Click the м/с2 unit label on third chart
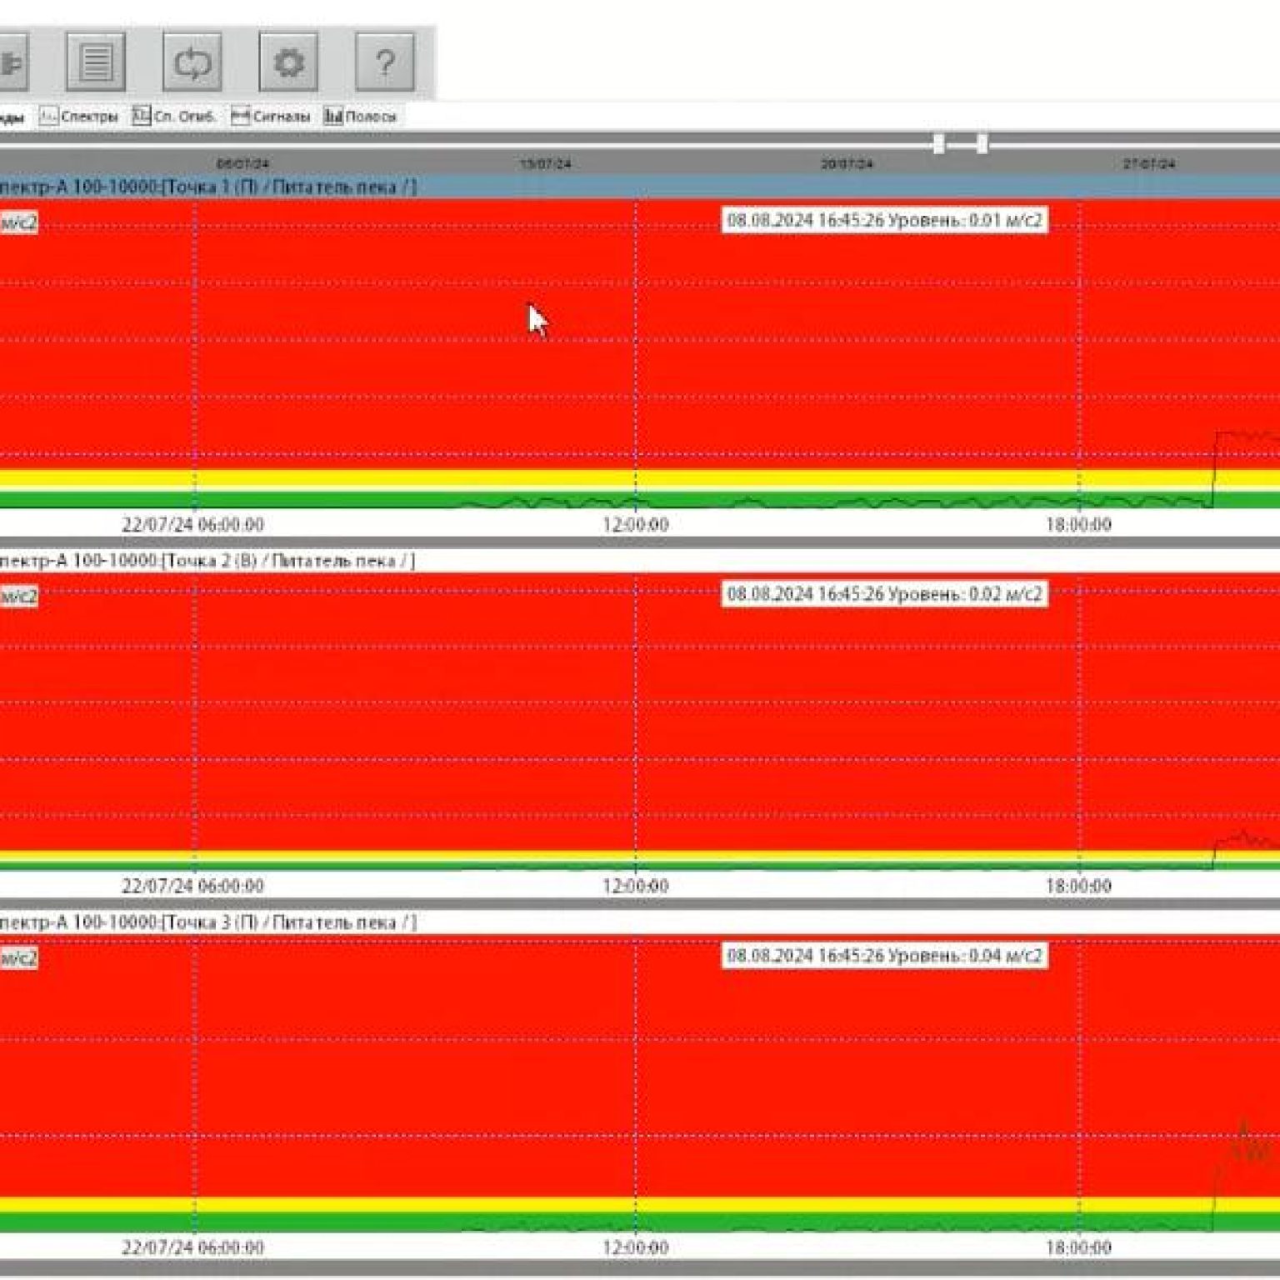This screenshot has width=1280, height=1280. [18, 958]
